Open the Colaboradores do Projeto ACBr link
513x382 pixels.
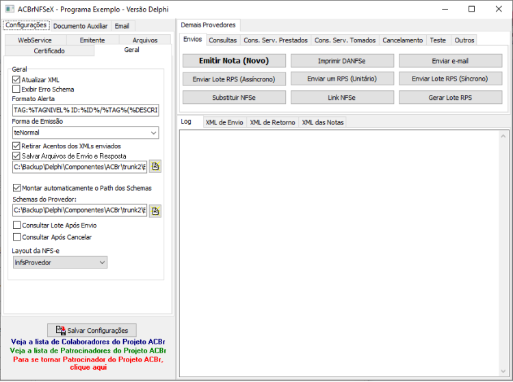[x=88, y=342]
